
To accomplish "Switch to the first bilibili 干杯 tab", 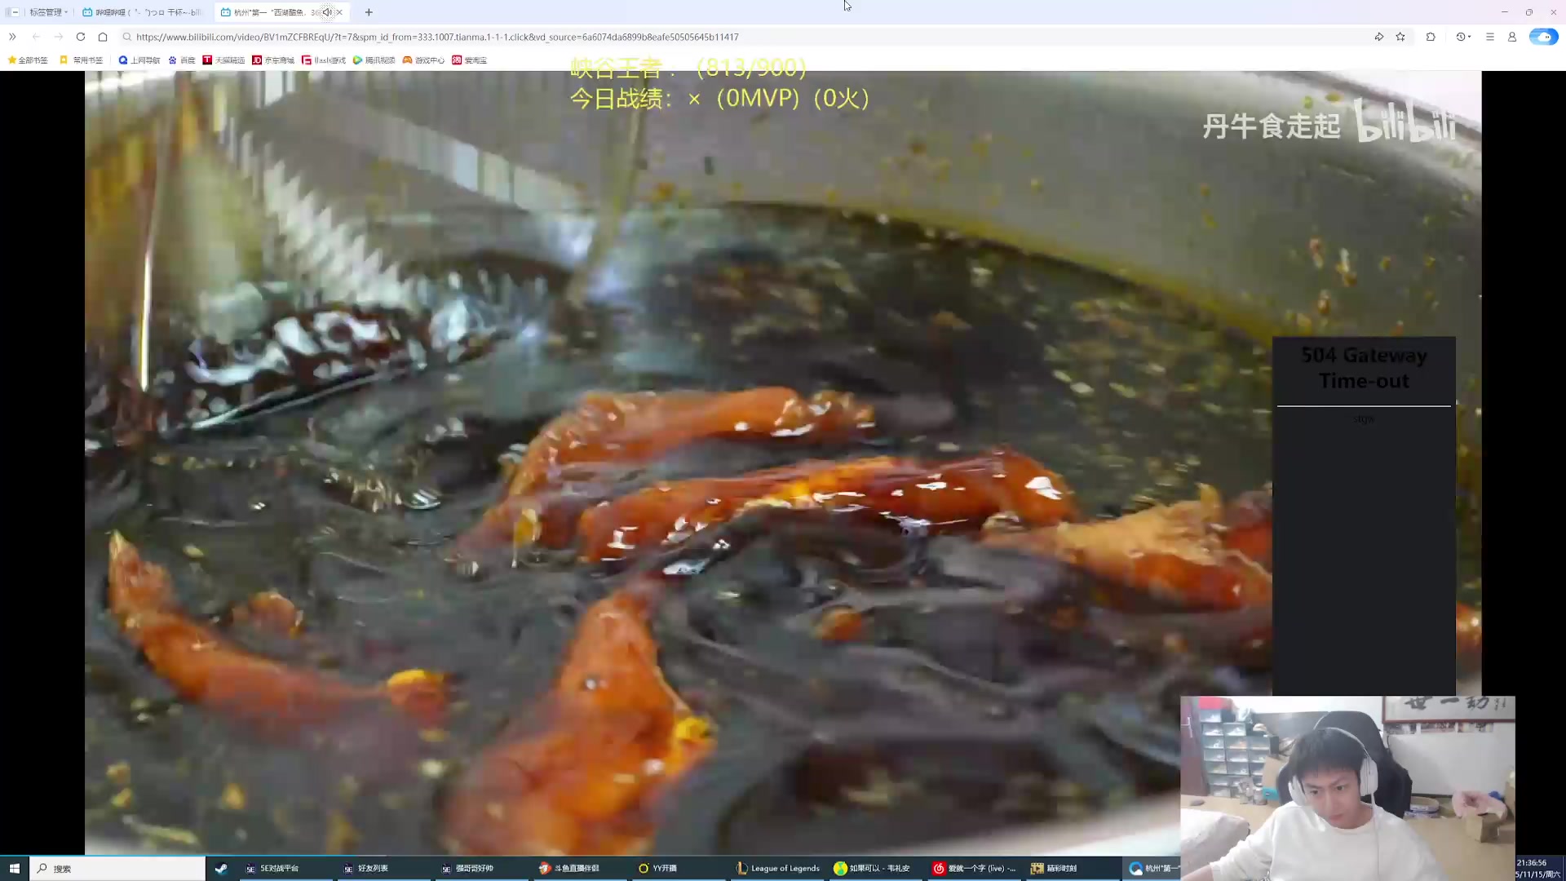I will click(143, 12).
